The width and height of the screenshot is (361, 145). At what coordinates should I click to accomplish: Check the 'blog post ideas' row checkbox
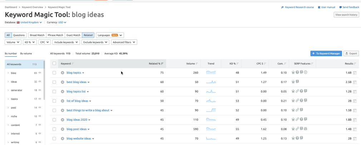[54, 129]
